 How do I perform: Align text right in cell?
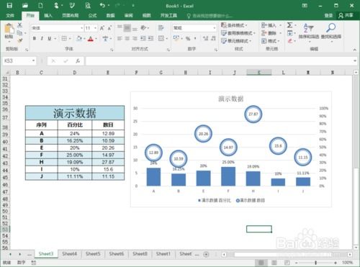[135, 38]
